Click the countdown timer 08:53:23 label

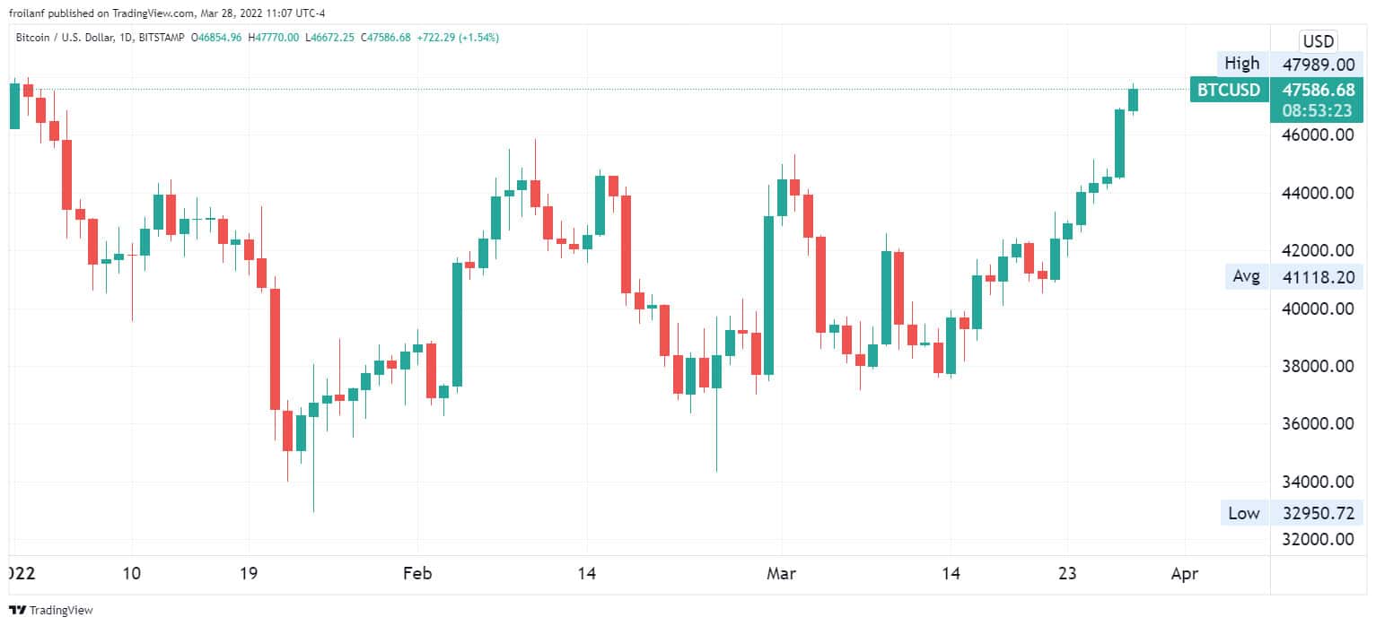[x=1317, y=110]
